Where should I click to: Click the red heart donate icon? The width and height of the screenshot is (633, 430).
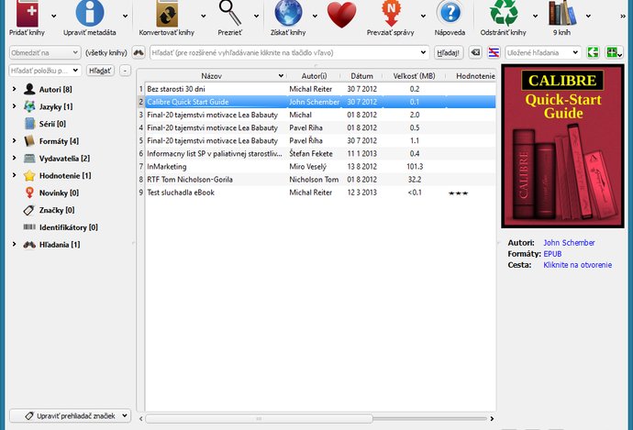[341, 15]
